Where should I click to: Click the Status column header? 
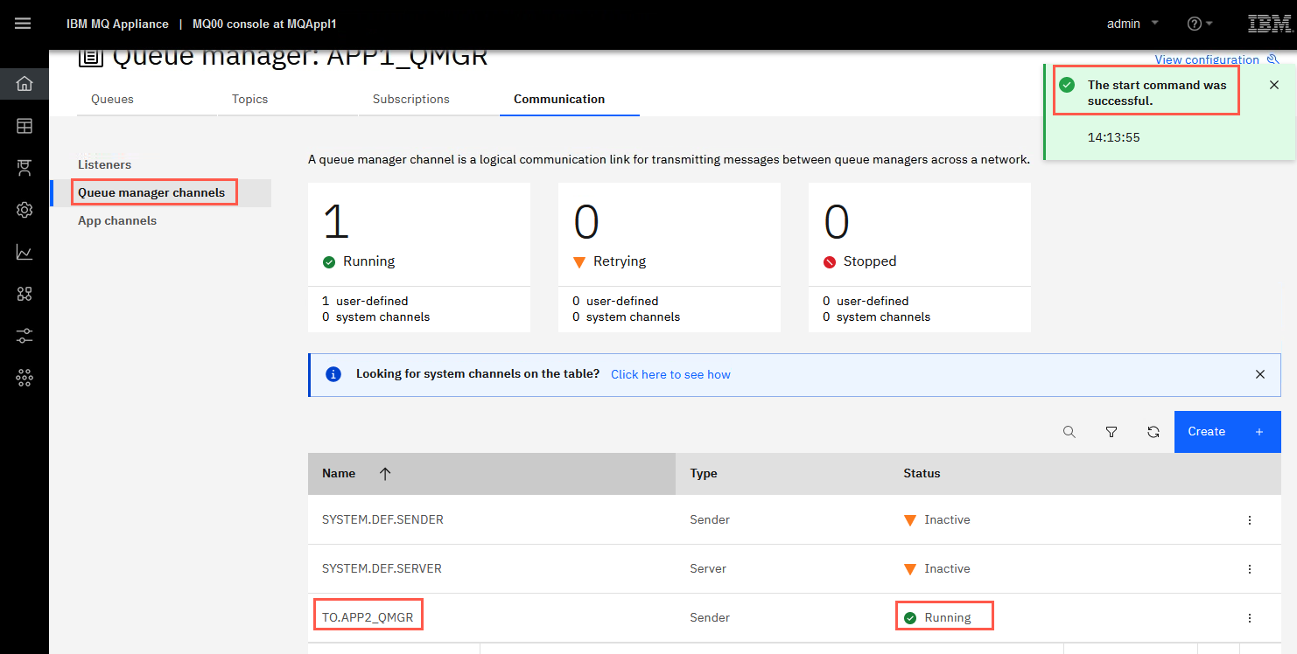pyautogui.click(x=922, y=474)
